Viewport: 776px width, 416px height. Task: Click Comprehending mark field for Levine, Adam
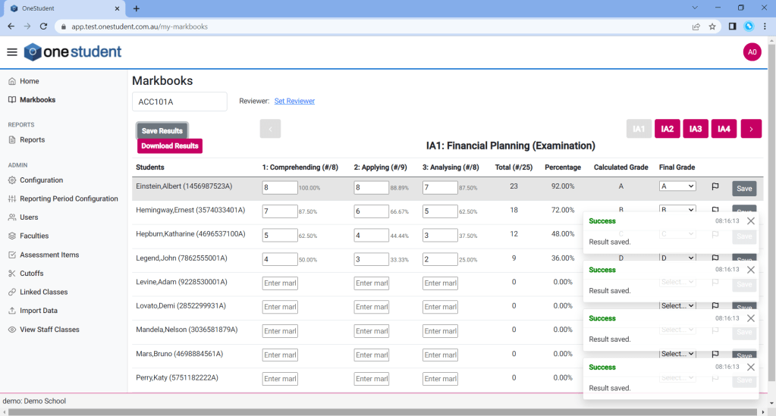coord(280,283)
